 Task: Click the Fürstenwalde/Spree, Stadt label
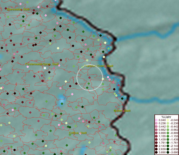(x=42, y=64)
